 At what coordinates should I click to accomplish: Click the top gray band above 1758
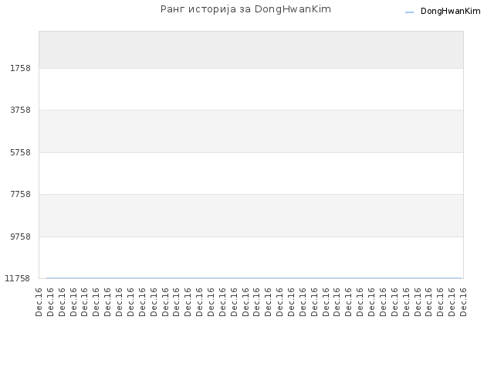pos(251,49)
